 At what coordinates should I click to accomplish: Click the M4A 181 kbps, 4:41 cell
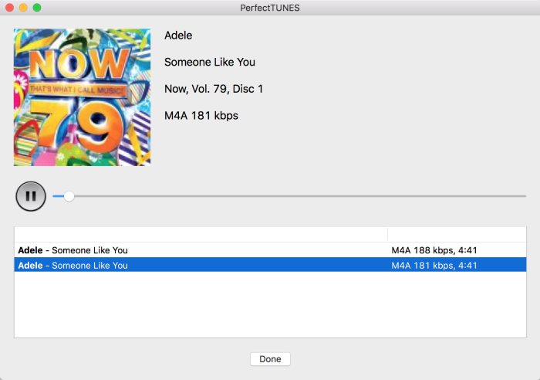tap(434, 265)
